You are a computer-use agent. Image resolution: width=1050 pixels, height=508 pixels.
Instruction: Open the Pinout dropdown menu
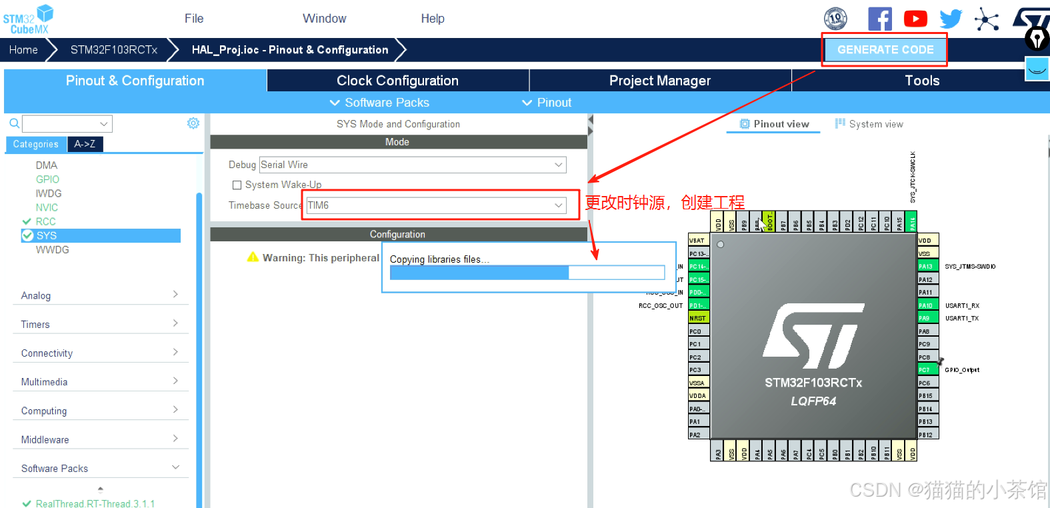547,103
